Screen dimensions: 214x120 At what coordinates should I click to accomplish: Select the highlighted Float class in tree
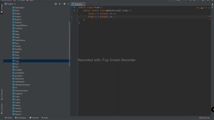click(36, 61)
